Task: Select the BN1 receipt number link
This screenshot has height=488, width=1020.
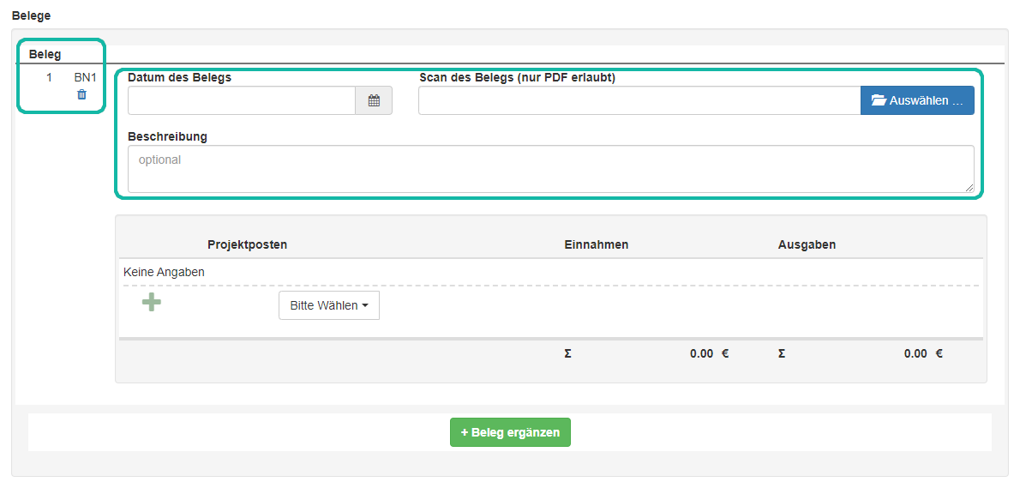Action: [85, 77]
